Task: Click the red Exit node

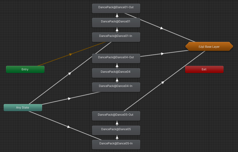Action: [204, 70]
